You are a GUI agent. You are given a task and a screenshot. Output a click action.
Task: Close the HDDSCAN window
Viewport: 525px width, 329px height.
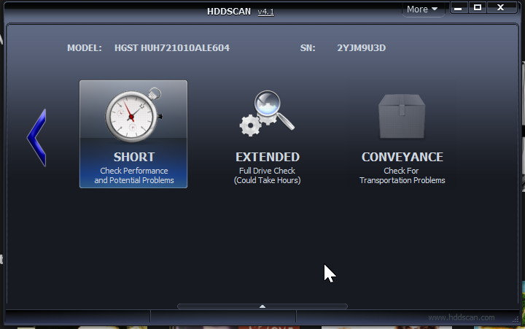(x=500, y=8)
